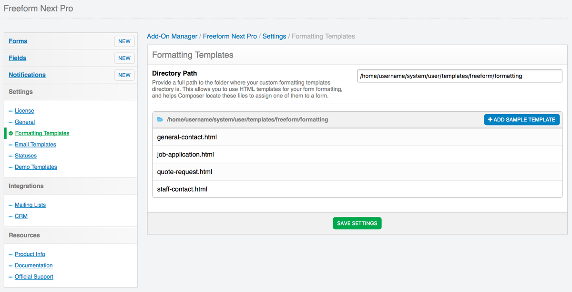Select Formatting Templates in the sidebar
The height and width of the screenshot is (292, 572).
(x=42, y=134)
